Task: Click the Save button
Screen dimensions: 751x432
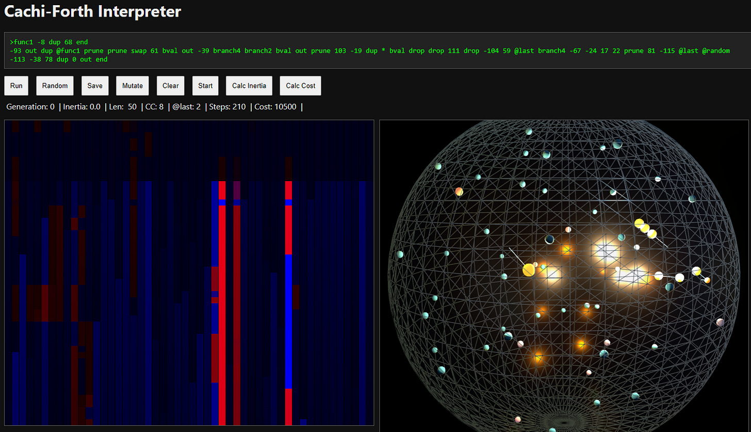Action: (95, 86)
